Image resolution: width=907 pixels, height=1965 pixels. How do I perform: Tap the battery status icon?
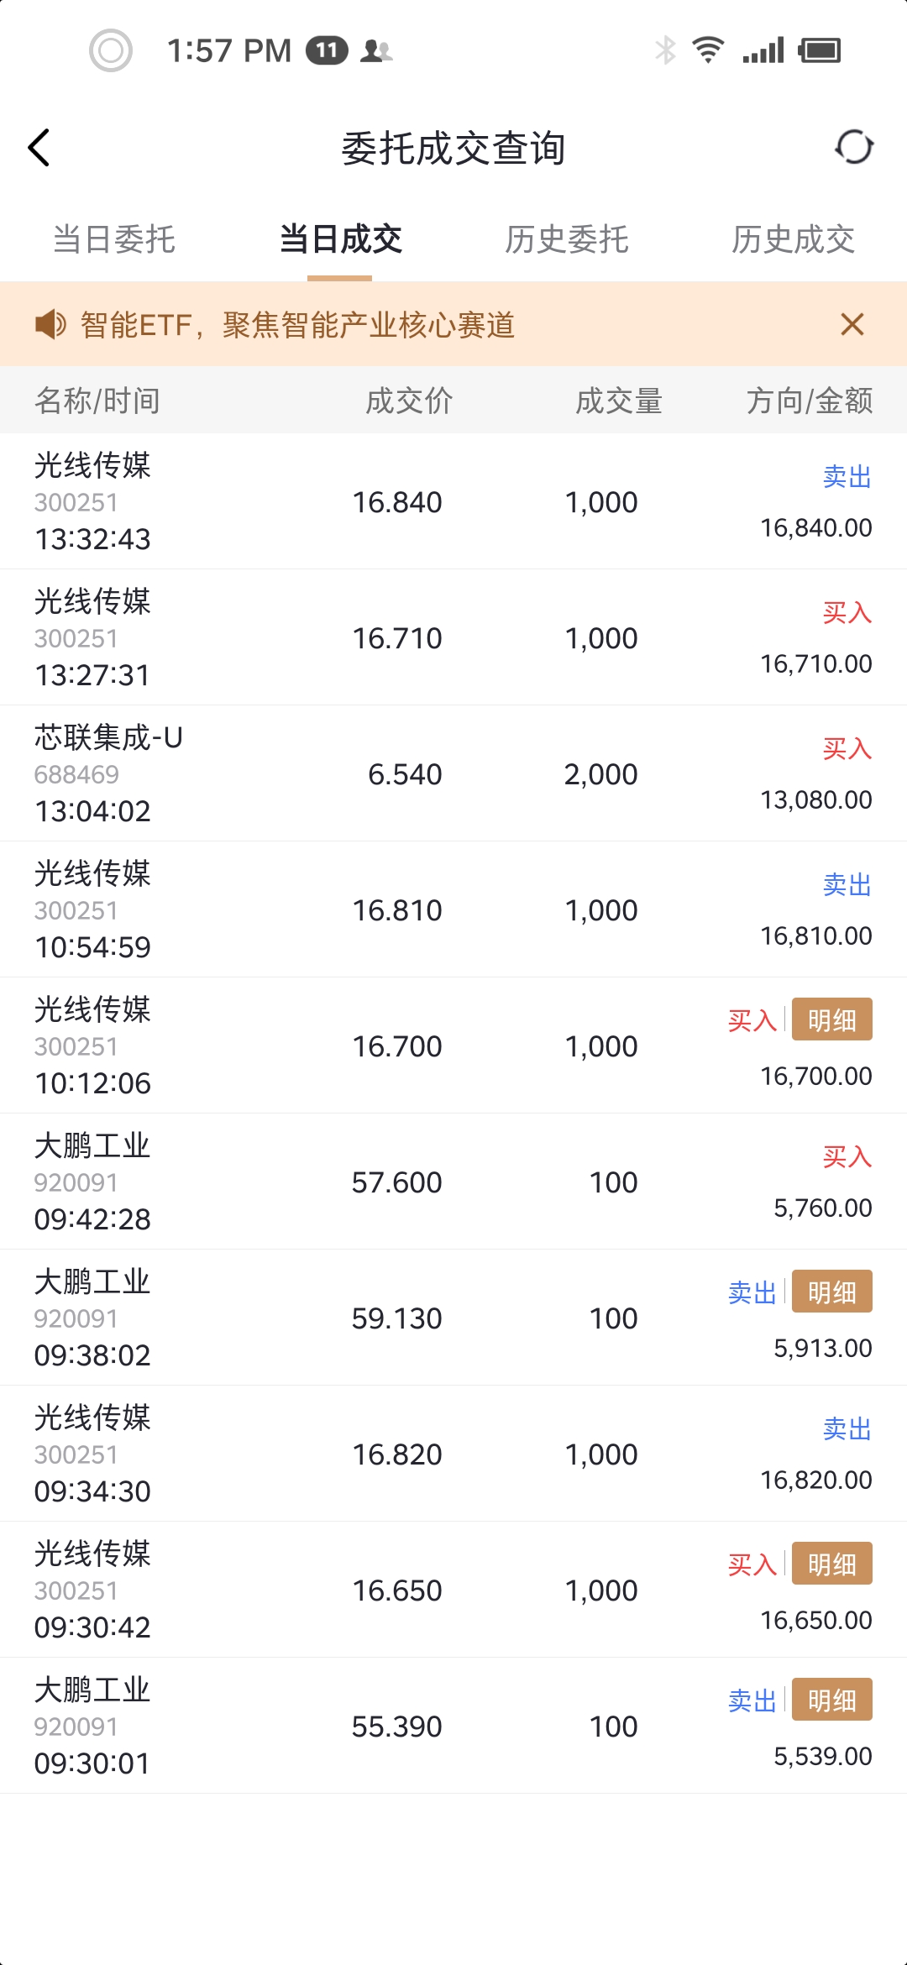[820, 50]
